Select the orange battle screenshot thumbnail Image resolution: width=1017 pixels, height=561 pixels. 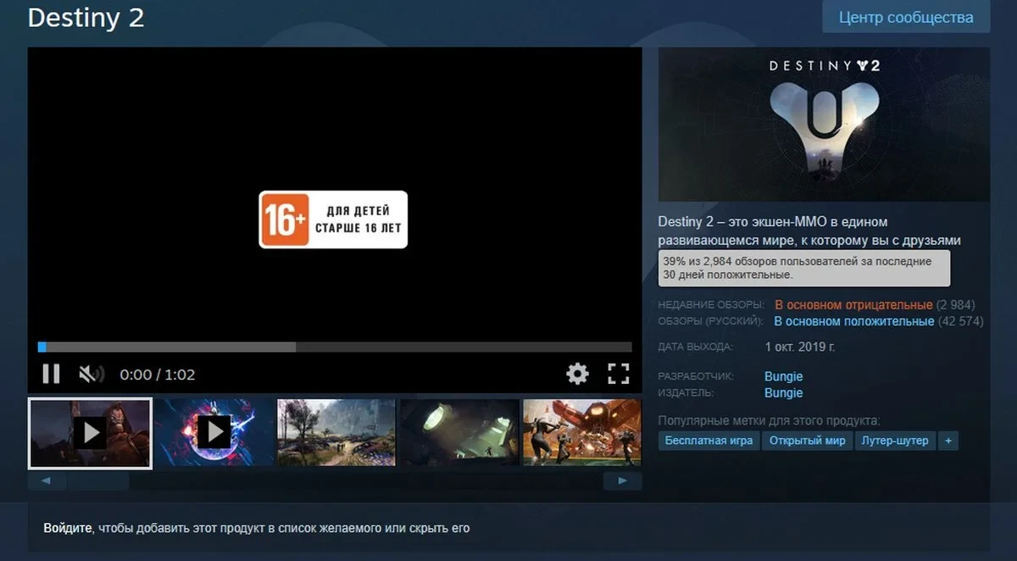click(x=581, y=433)
